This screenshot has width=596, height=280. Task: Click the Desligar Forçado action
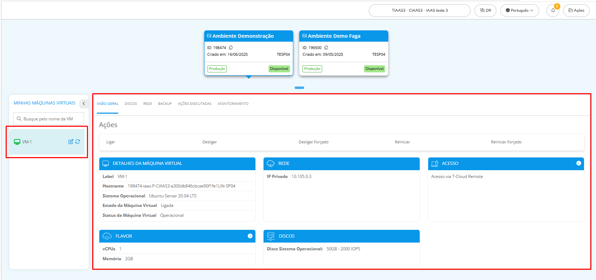[x=313, y=142]
